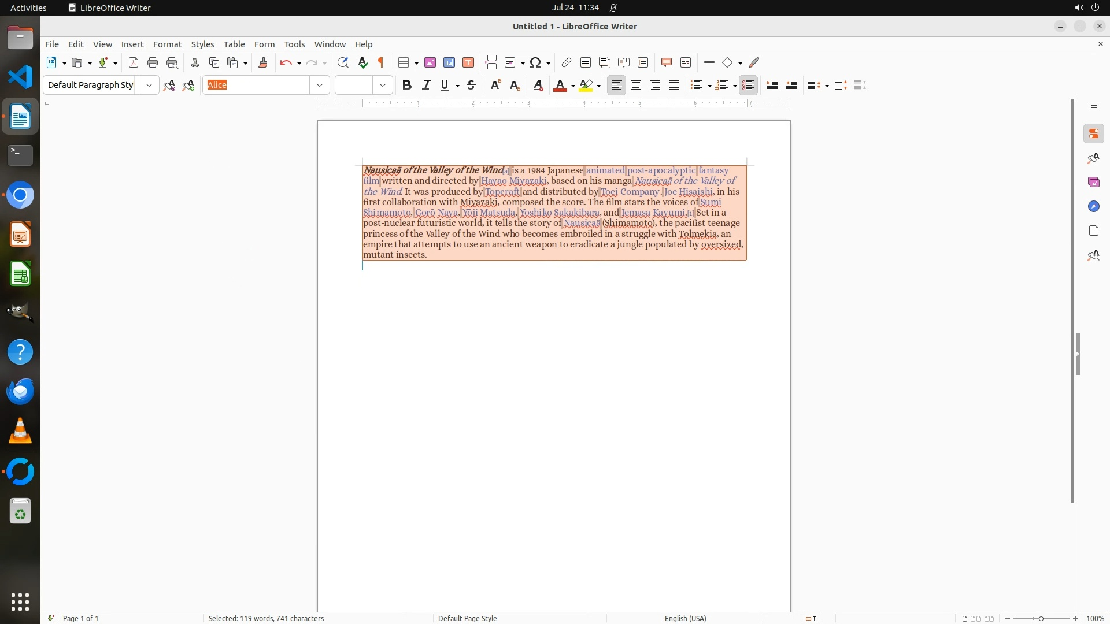Open the sidebar Gallery panel icon

tap(1093, 183)
